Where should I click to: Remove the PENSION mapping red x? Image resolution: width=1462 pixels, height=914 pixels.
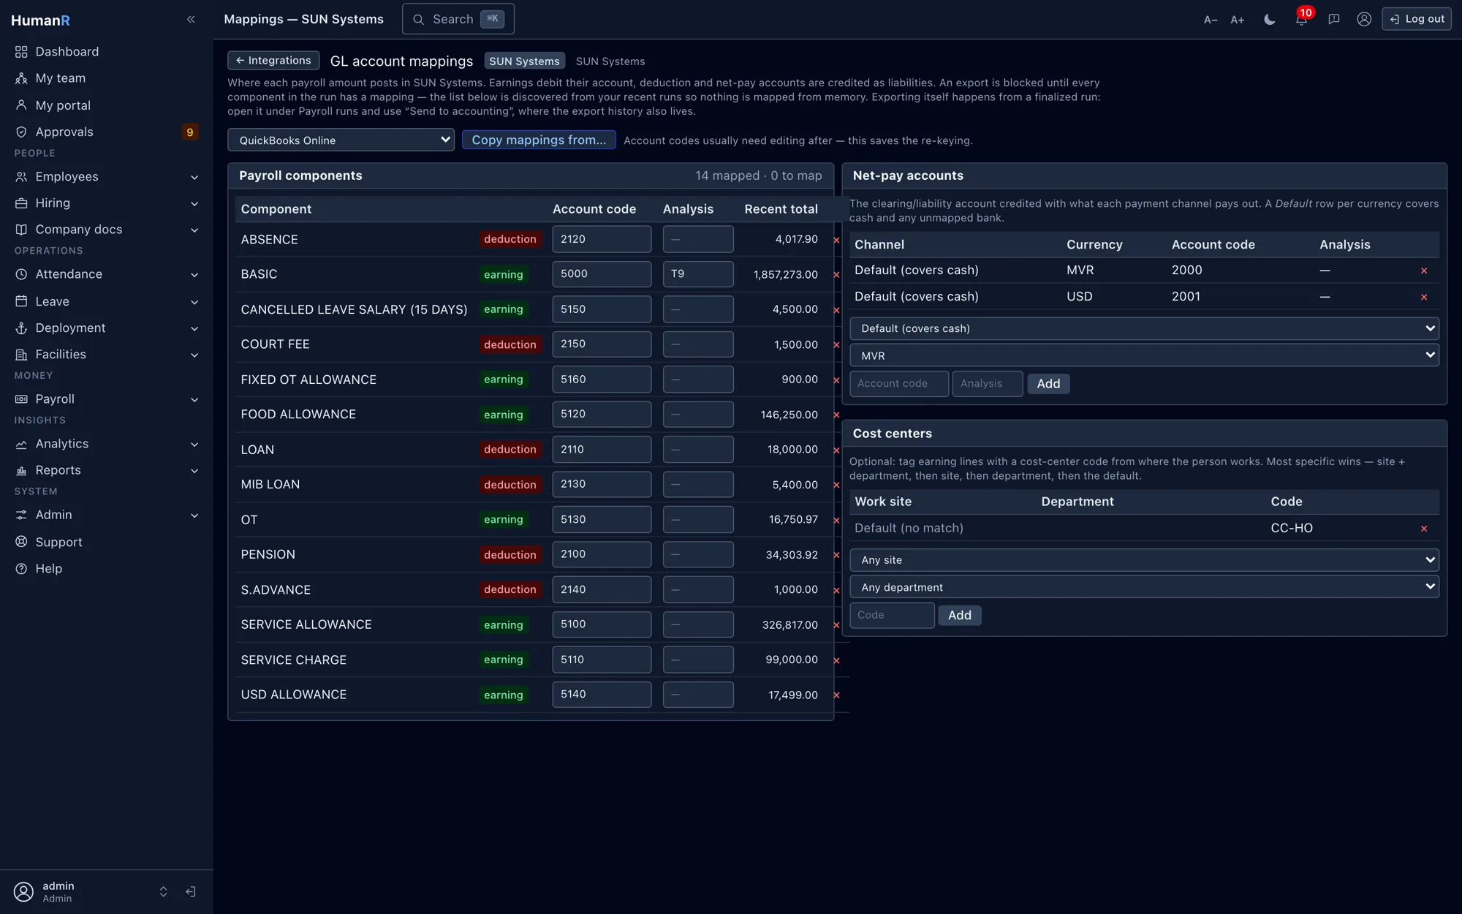click(836, 556)
